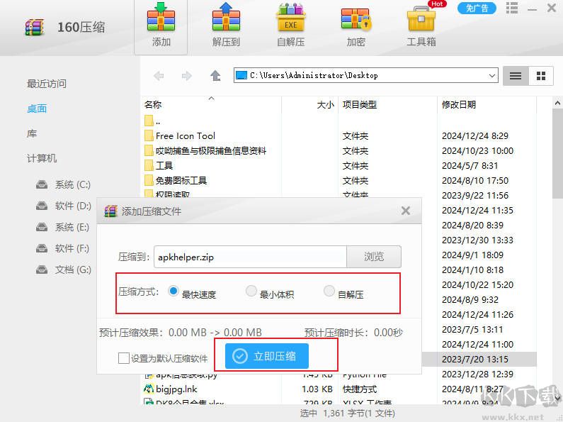Sort by 大小 column header

tap(325, 104)
